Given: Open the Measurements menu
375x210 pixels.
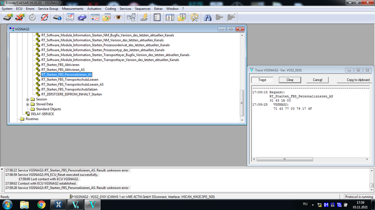Looking at the screenshot, I should pos(73,9).
